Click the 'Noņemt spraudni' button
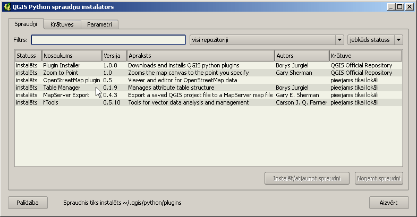This screenshot has width=417, height=217. pyautogui.click(x=379, y=178)
